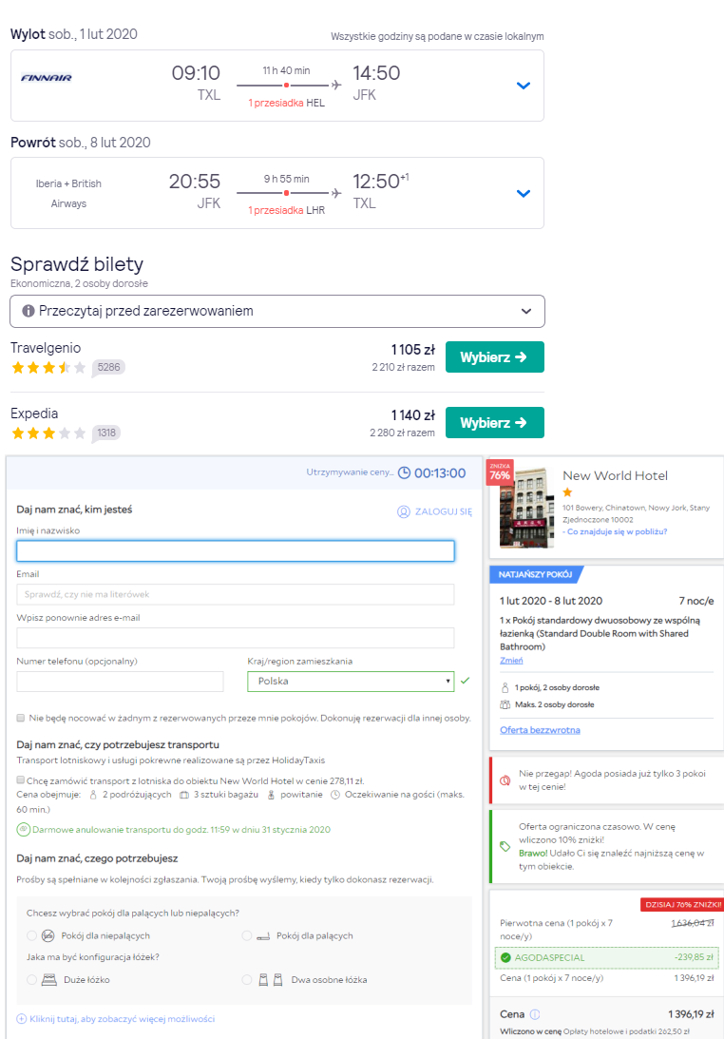The height and width of the screenshot is (1039, 724).
Task: Click the person icon by '1 pokój, 2 osoby dorosłe'
Action: 505,688
